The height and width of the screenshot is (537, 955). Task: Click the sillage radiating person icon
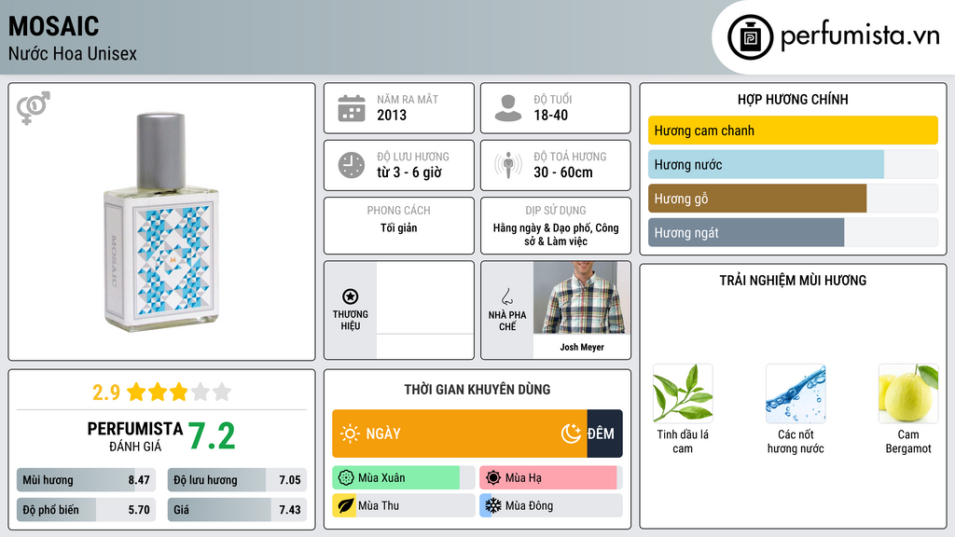(x=508, y=165)
